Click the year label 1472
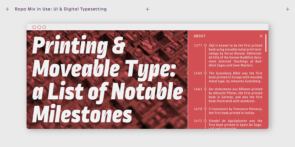This screenshot has height=147, width=295. click(198, 121)
